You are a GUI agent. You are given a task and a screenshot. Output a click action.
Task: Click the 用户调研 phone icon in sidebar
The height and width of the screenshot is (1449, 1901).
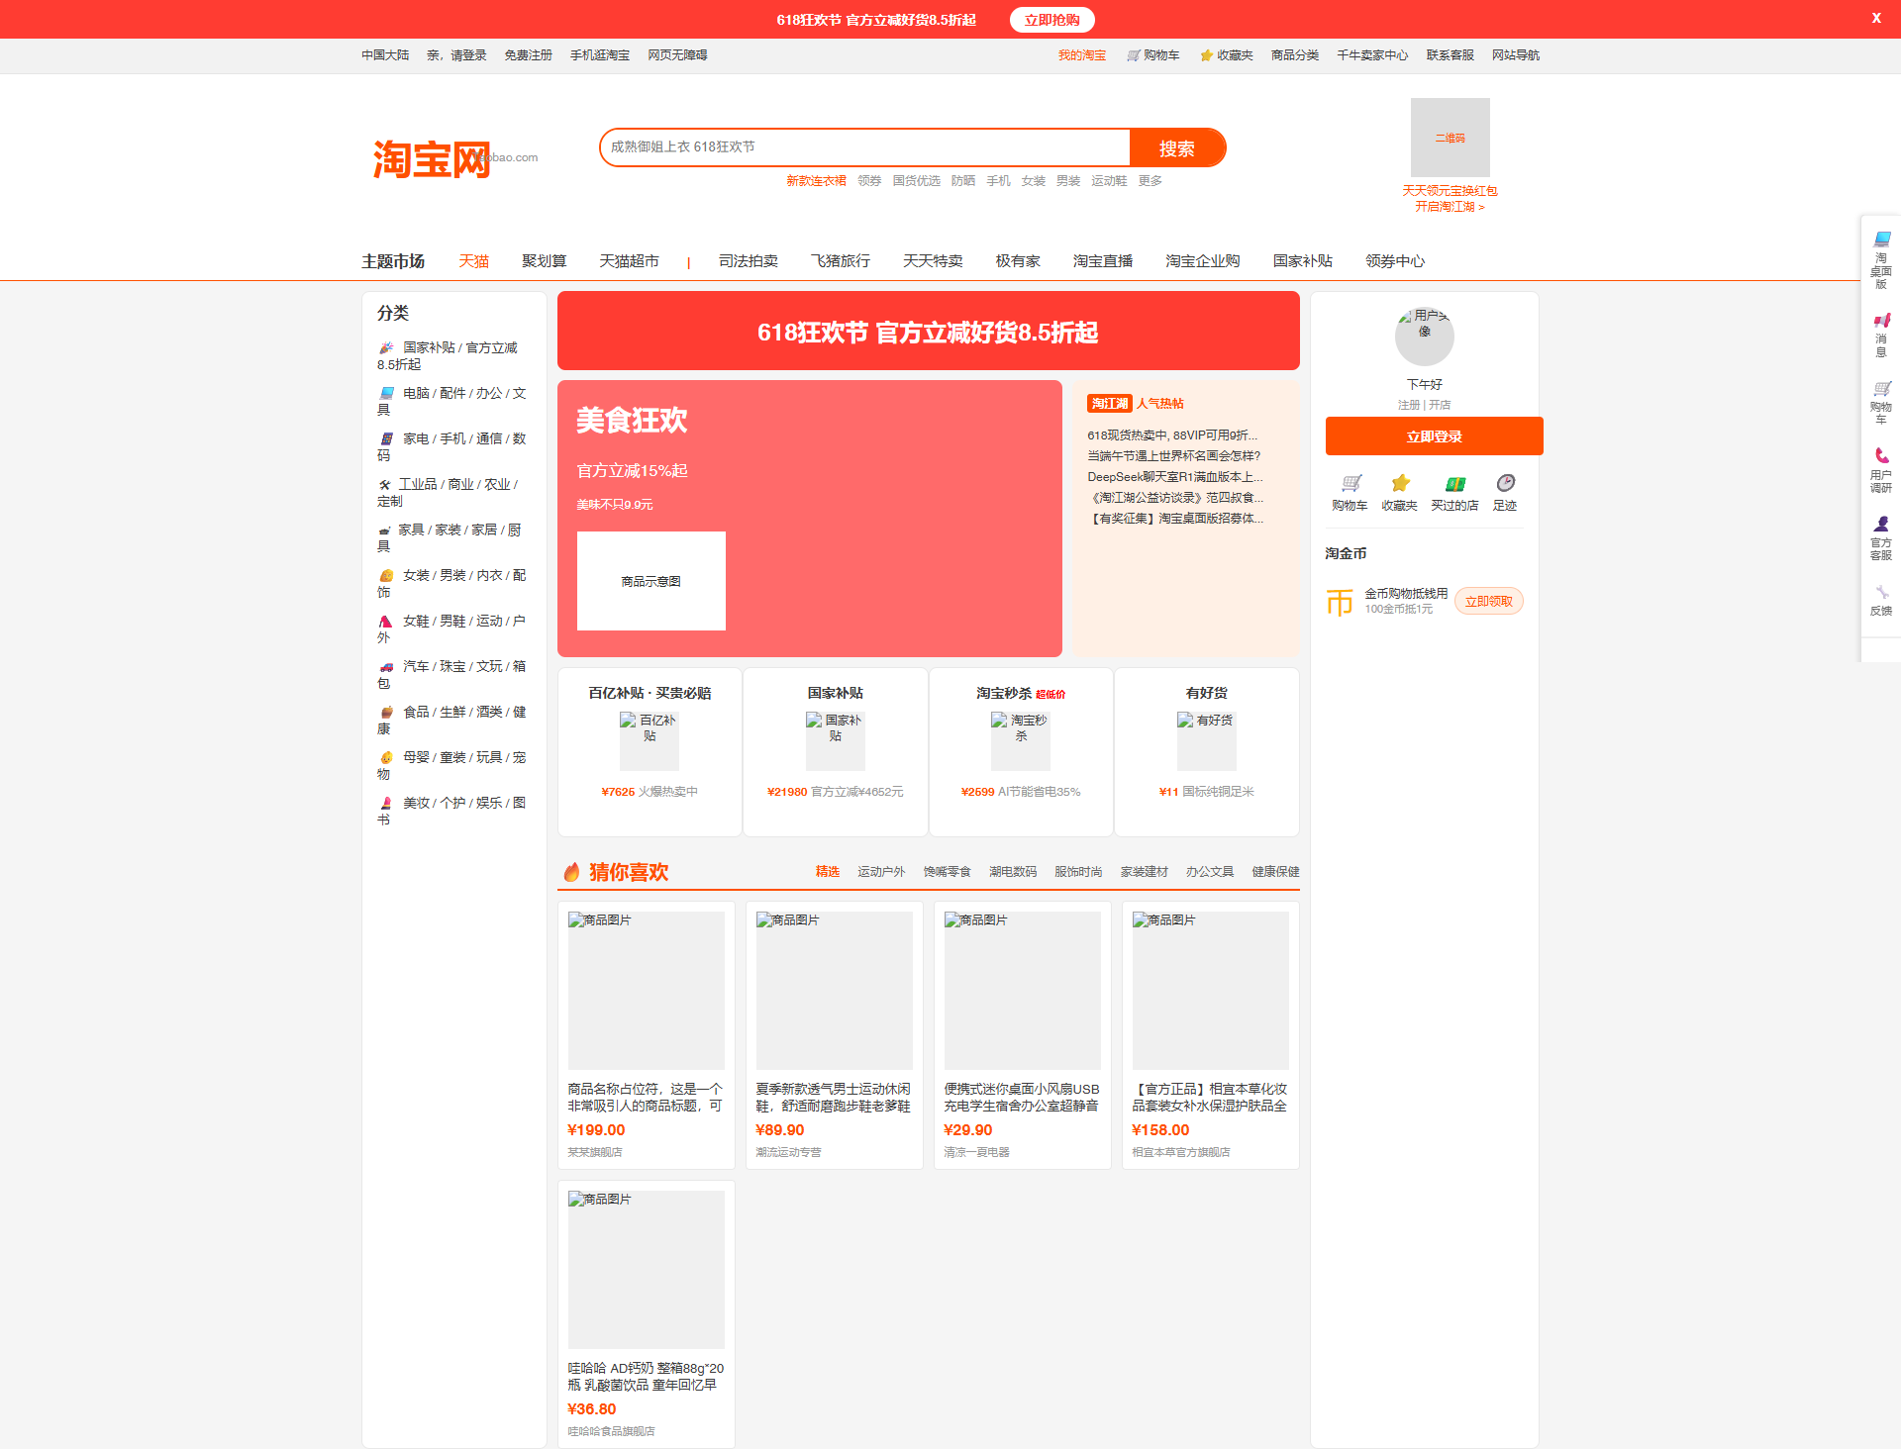1881,456
